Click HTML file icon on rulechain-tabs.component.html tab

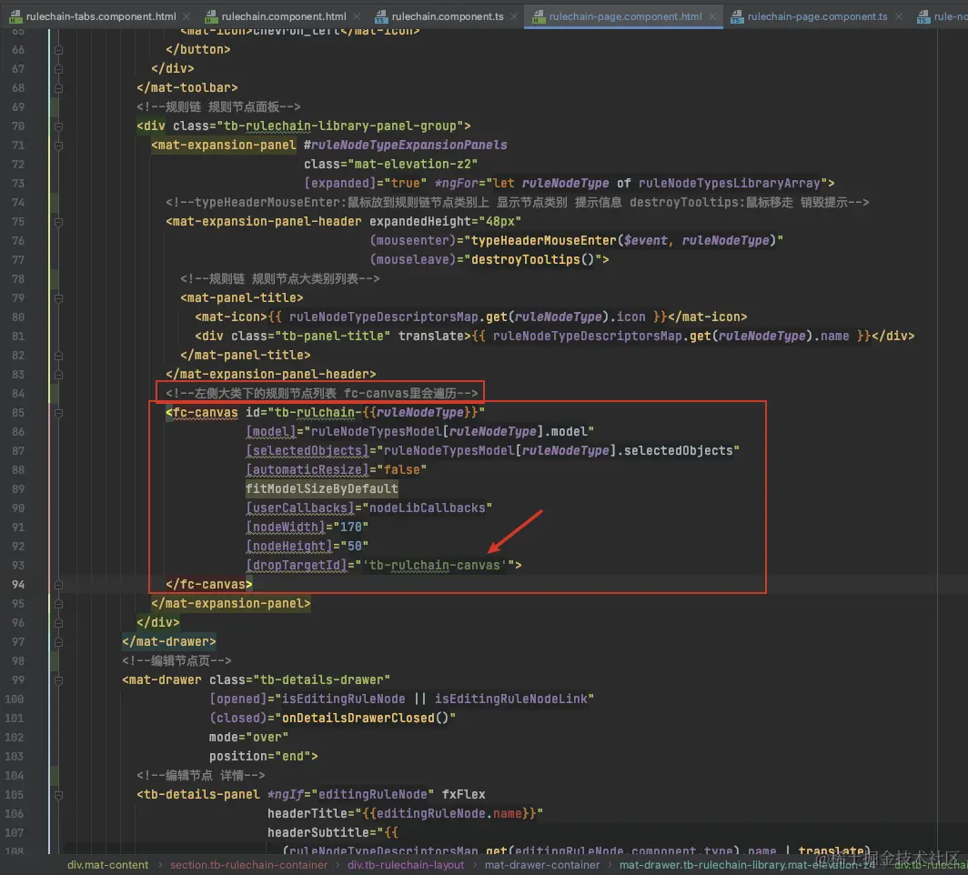click(15, 16)
